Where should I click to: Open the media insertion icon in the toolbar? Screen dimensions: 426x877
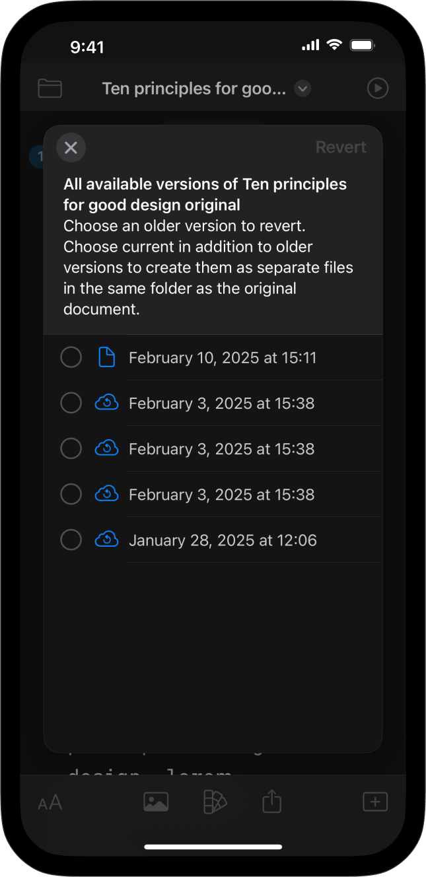tap(156, 801)
